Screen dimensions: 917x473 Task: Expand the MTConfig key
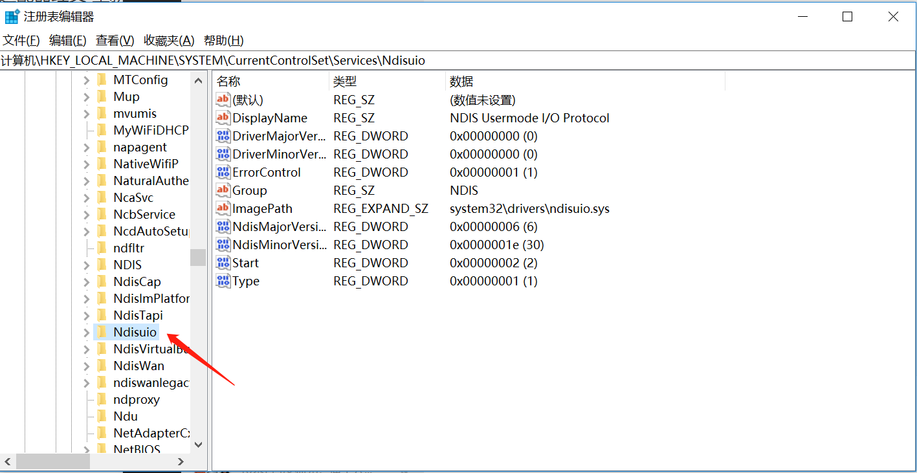click(x=86, y=80)
